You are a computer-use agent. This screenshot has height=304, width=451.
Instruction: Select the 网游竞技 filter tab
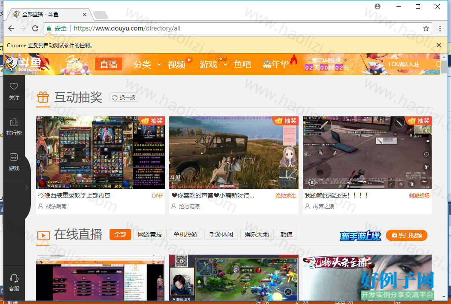tap(150, 234)
